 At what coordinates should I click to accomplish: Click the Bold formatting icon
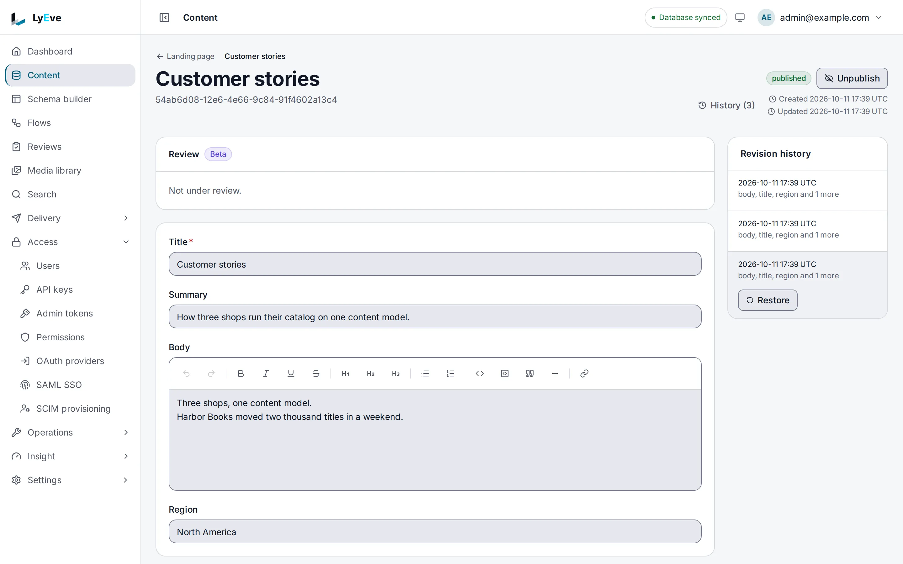pos(241,373)
